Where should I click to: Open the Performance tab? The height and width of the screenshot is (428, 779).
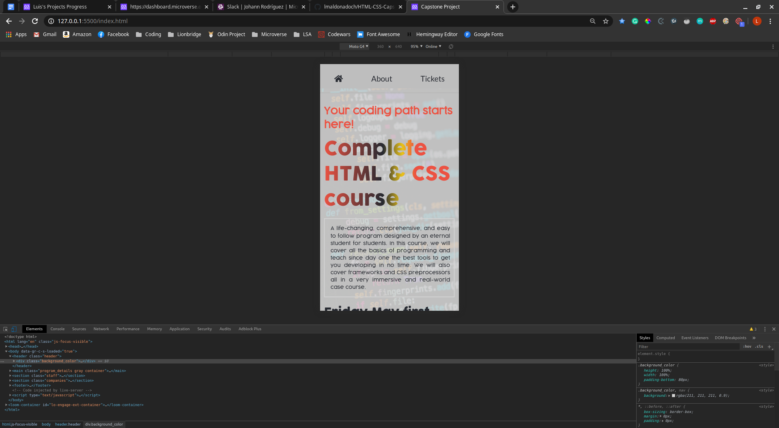pos(128,329)
